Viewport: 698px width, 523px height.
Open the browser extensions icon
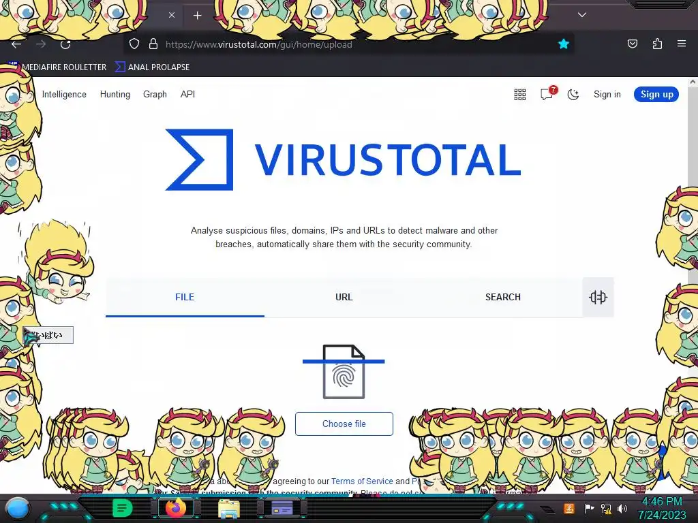click(657, 44)
